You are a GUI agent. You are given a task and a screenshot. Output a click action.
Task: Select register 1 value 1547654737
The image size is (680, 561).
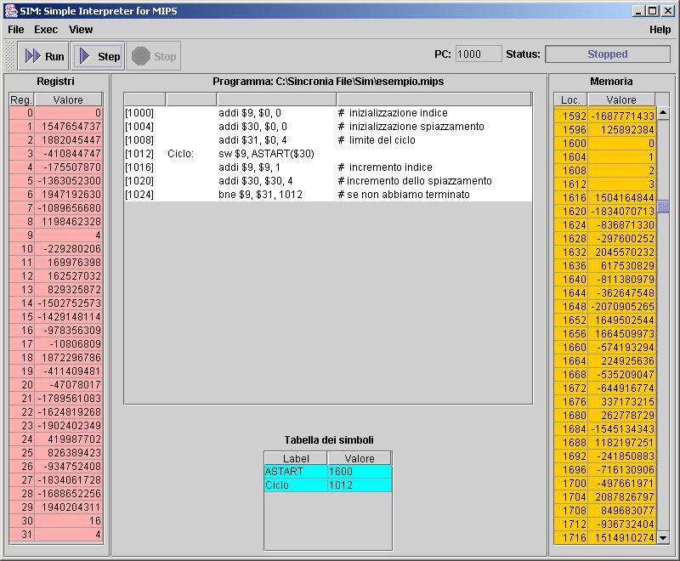(69, 127)
